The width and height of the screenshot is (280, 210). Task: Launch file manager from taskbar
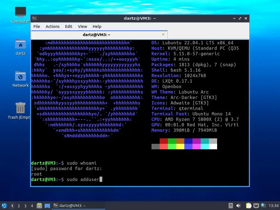39,206
